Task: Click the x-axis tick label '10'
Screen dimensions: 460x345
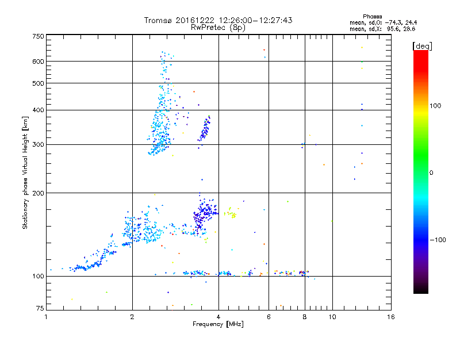Action: 332,317
